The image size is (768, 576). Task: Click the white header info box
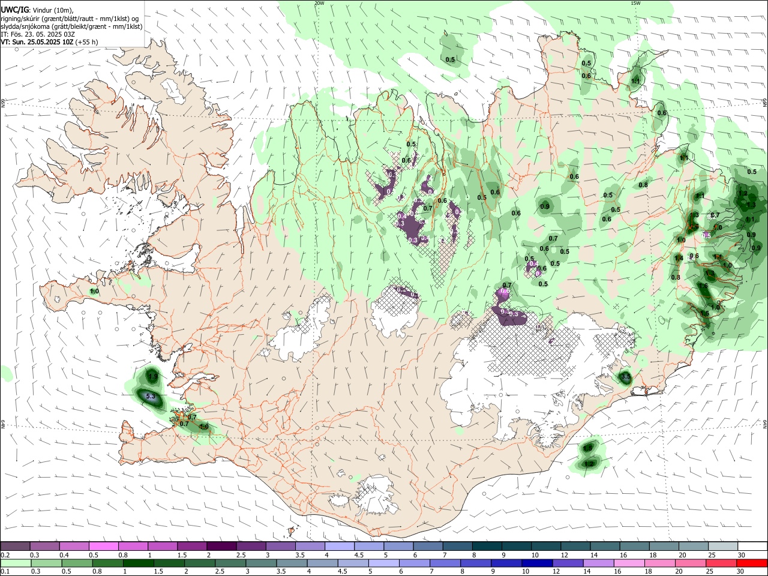[72, 23]
